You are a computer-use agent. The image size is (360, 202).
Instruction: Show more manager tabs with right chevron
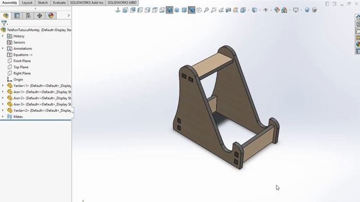(x=69, y=16)
